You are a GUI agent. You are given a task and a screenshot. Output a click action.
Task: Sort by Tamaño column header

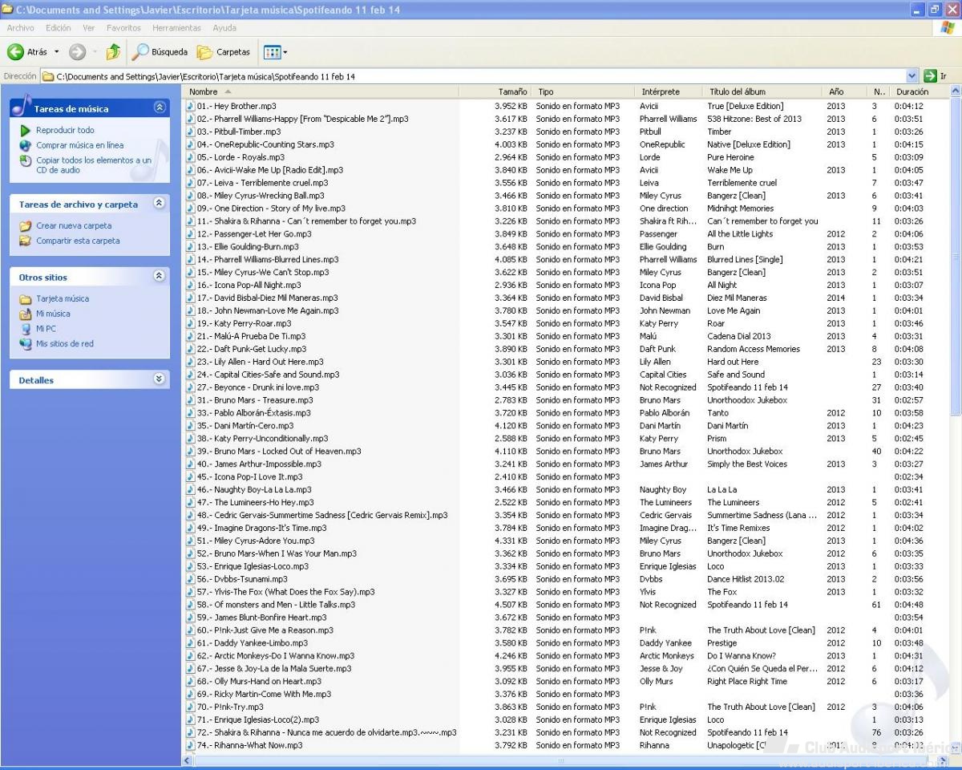(x=495, y=91)
